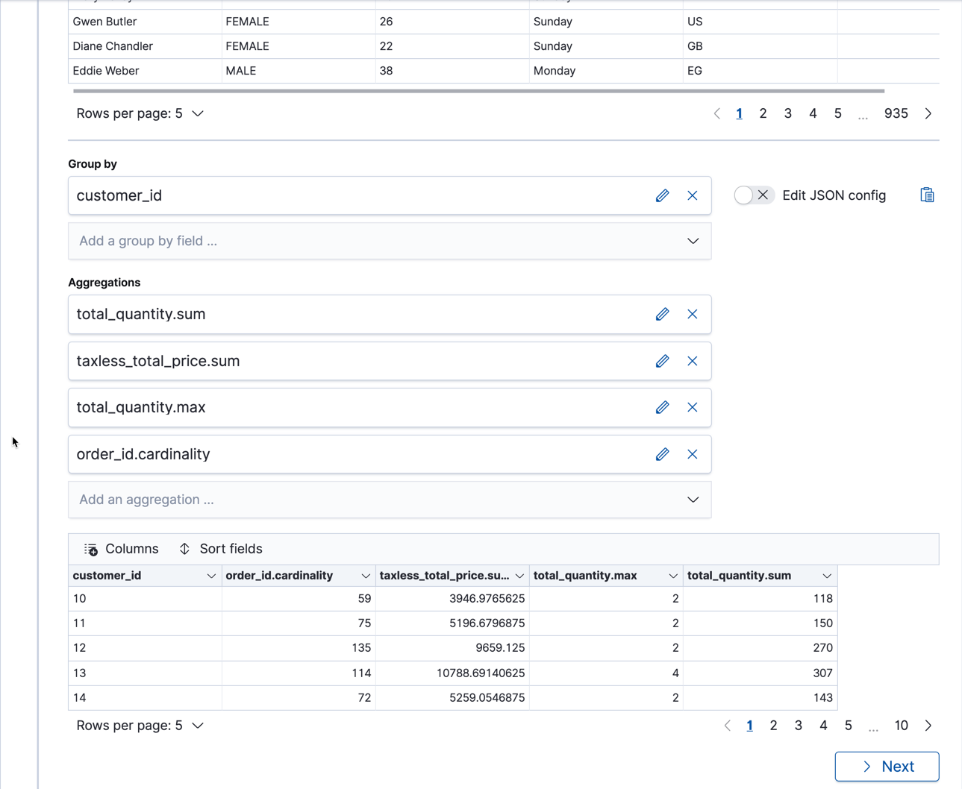Click the Next button
This screenshot has width=962, height=789.
pyautogui.click(x=887, y=766)
